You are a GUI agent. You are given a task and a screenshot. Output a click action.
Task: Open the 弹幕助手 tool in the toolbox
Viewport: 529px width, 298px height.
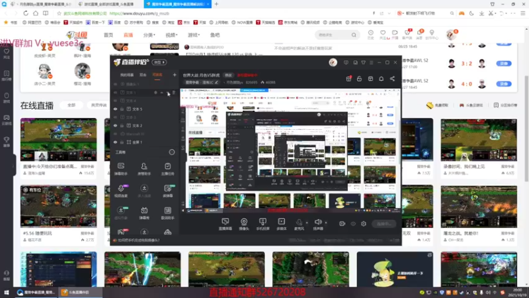tap(121, 169)
